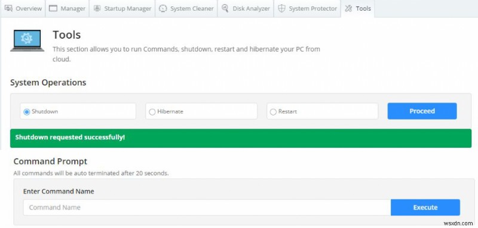Click the Manager tab window icon
478x228 pixels.
[x=53, y=8]
